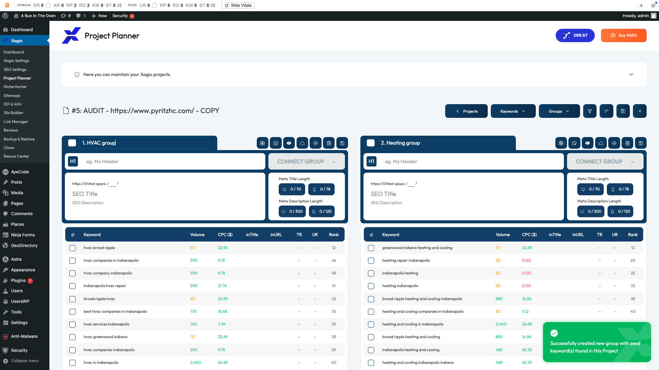Viewport: 659px width, 370px height.
Task: Click the H1 header field in HVAC group
Action: click(x=174, y=161)
